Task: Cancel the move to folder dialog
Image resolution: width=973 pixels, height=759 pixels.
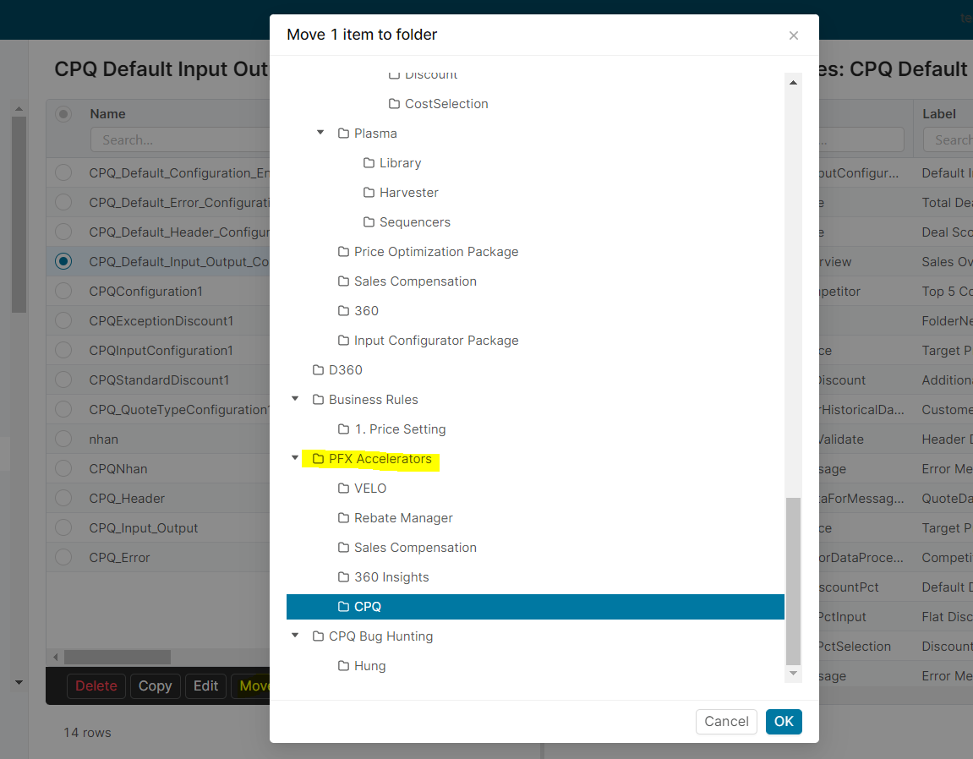Action: [726, 721]
